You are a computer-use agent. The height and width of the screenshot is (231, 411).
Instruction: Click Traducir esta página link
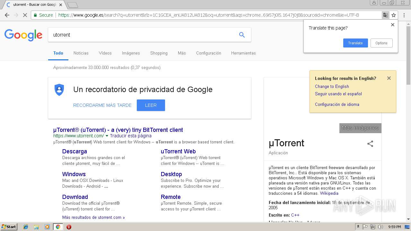(131, 136)
